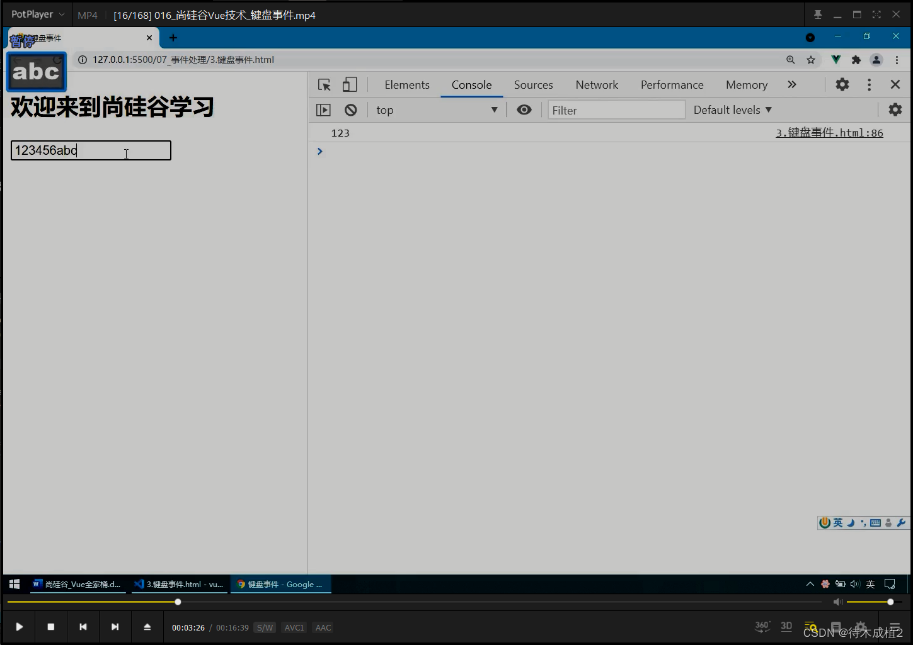This screenshot has height=645, width=913.
Task: Switch to the Console tab
Action: [471, 85]
